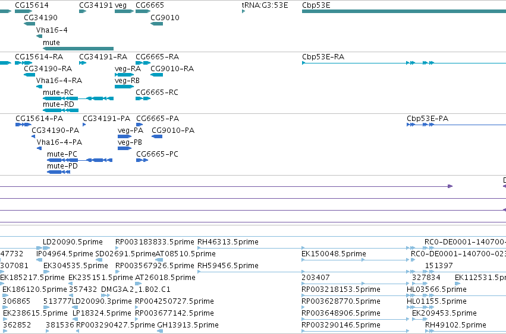Select the CG6665 gene label
Viewport: 506px width, 334px height.
coord(150,5)
